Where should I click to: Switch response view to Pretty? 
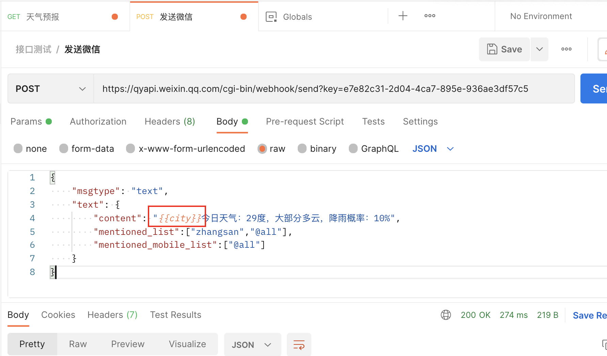point(32,344)
